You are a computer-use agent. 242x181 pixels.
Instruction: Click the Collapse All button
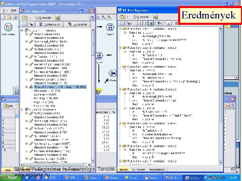50,24
